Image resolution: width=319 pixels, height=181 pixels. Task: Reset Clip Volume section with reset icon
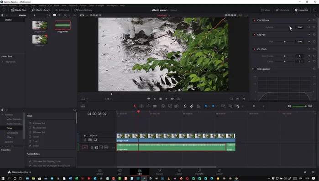click(x=314, y=21)
